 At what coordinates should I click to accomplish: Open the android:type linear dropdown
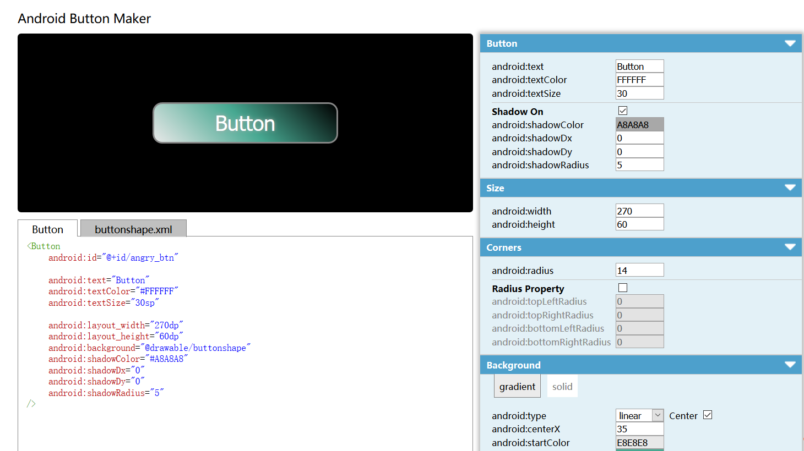coord(639,415)
